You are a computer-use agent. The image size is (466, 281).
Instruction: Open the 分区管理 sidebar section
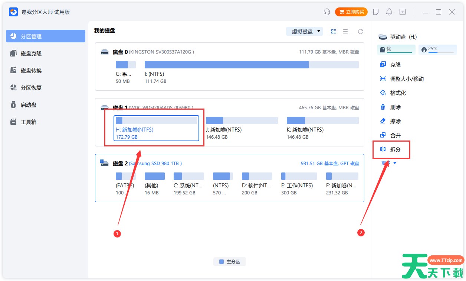coord(46,36)
